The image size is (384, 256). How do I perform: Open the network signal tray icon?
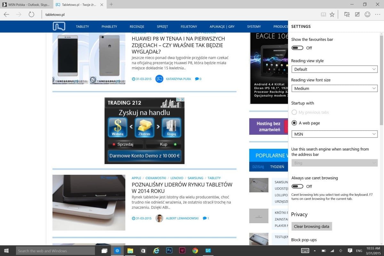[x=332, y=251]
